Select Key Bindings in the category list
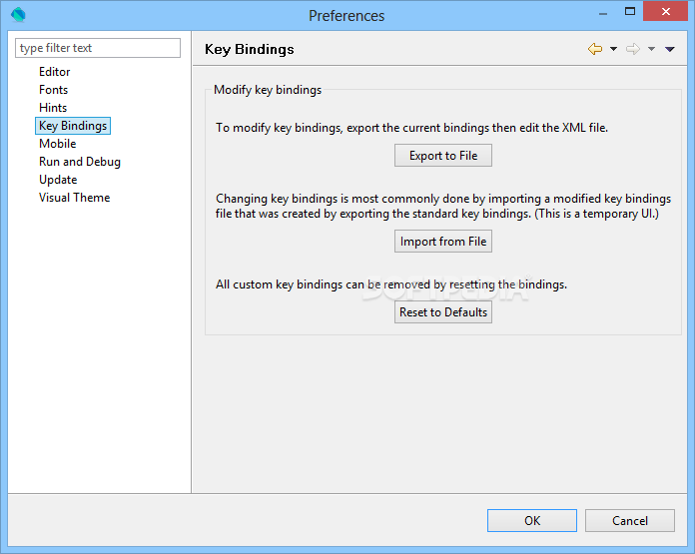 [73, 126]
